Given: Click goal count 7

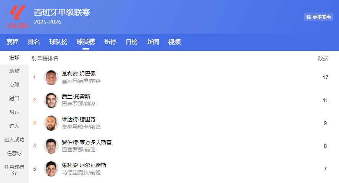Looking at the screenshot, I should click(x=325, y=169).
